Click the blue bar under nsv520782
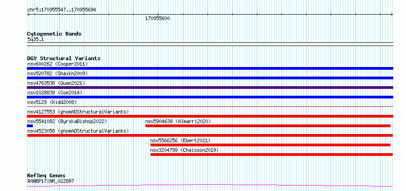 click(x=210, y=78)
